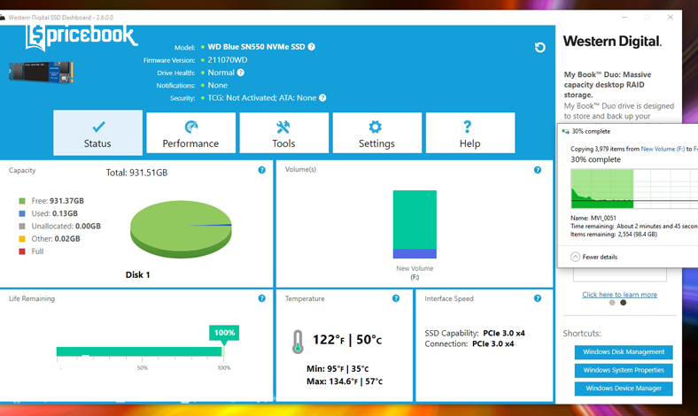Viewport: 698px width, 416px height.
Task: Open the Life Remaining panel help icon
Action: pos(262,298)
